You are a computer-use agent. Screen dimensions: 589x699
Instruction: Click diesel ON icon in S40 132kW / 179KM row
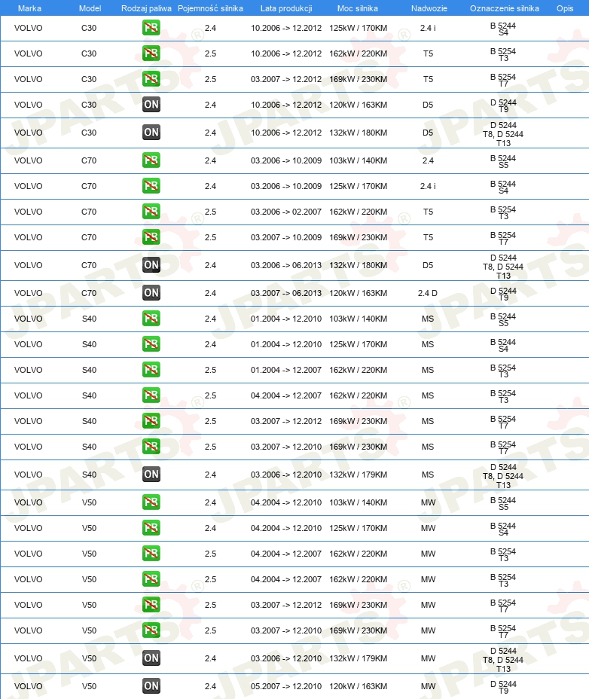[151, 475]
